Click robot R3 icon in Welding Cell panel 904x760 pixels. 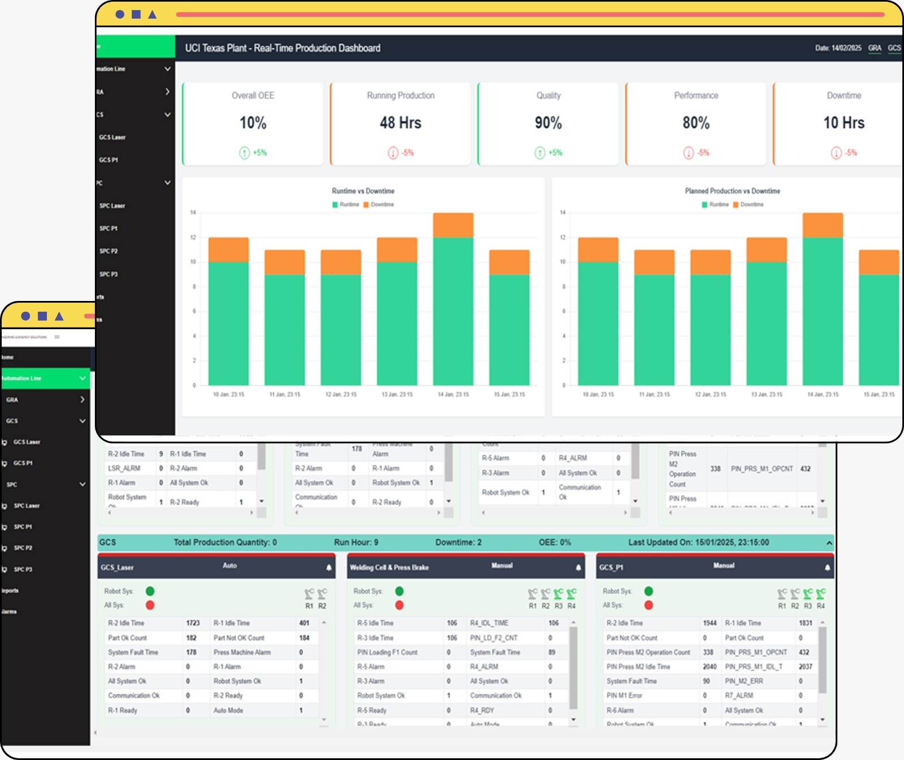[558, 594]
